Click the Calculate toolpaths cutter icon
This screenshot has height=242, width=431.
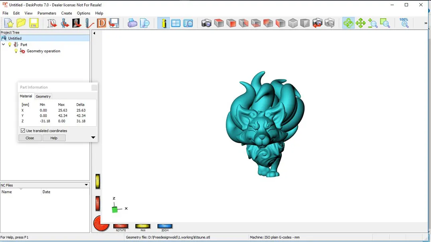point(89,23)
